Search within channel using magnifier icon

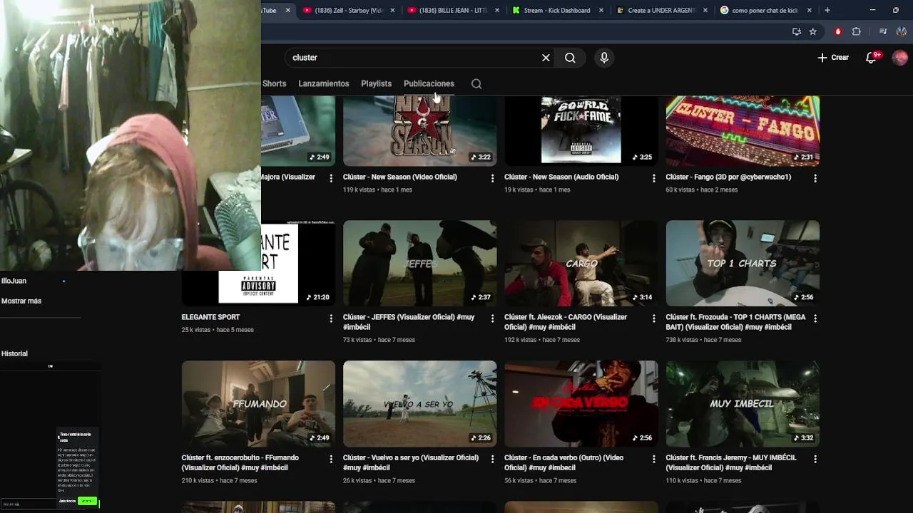(x=476, y=84)
